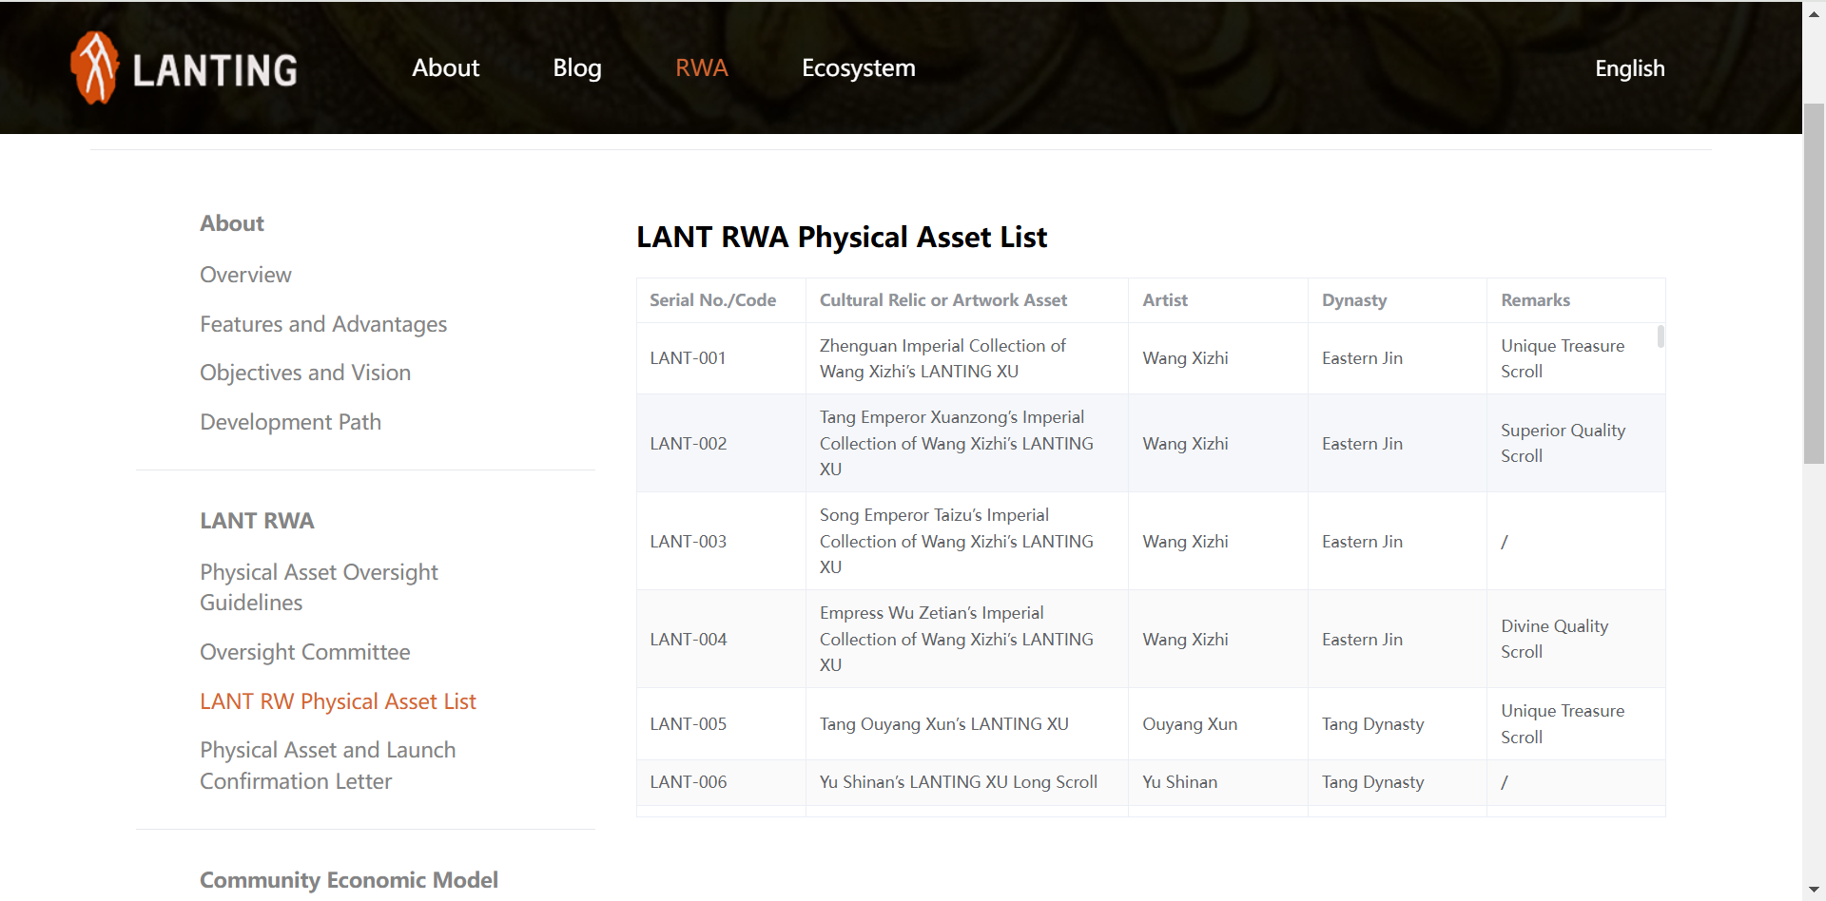Screen dimensions: 1826x901
Task: Click the Community Economic Model heading
Action: (x=348, y=880)
